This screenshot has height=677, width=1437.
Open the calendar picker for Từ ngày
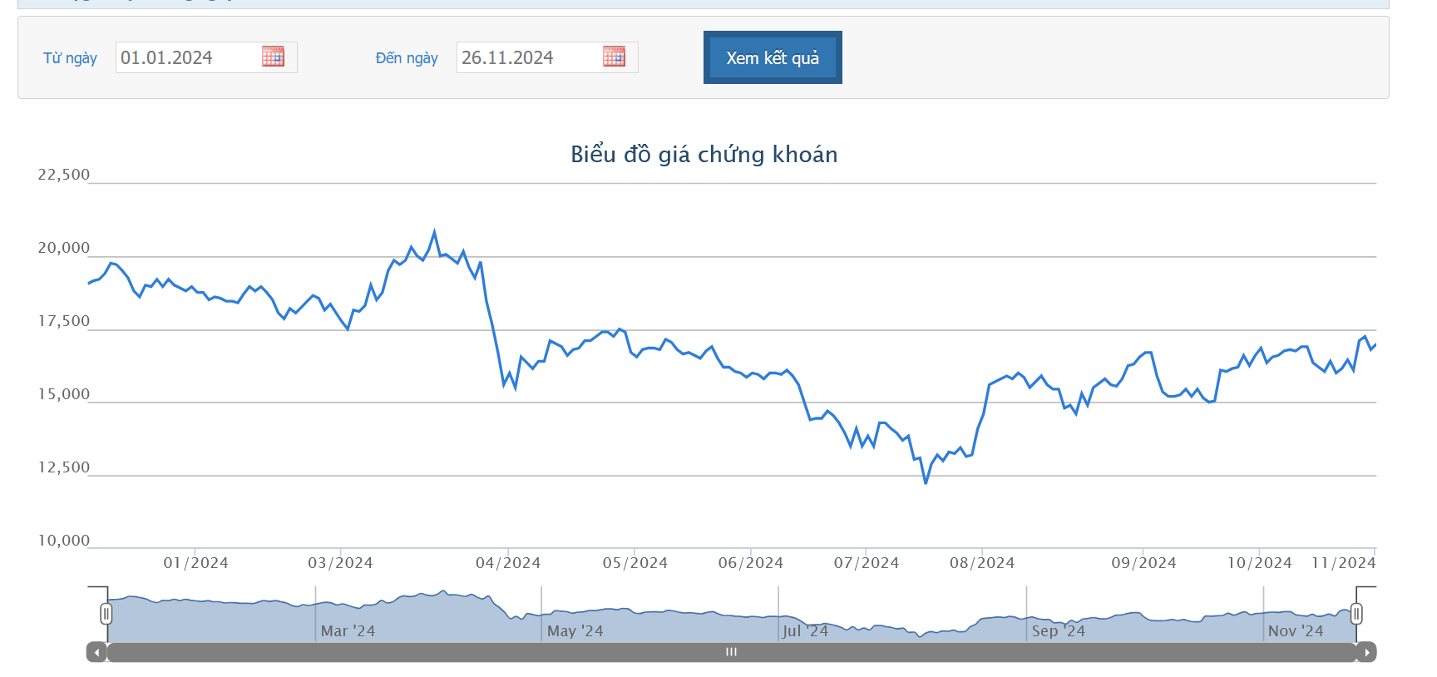coord(273,57)
